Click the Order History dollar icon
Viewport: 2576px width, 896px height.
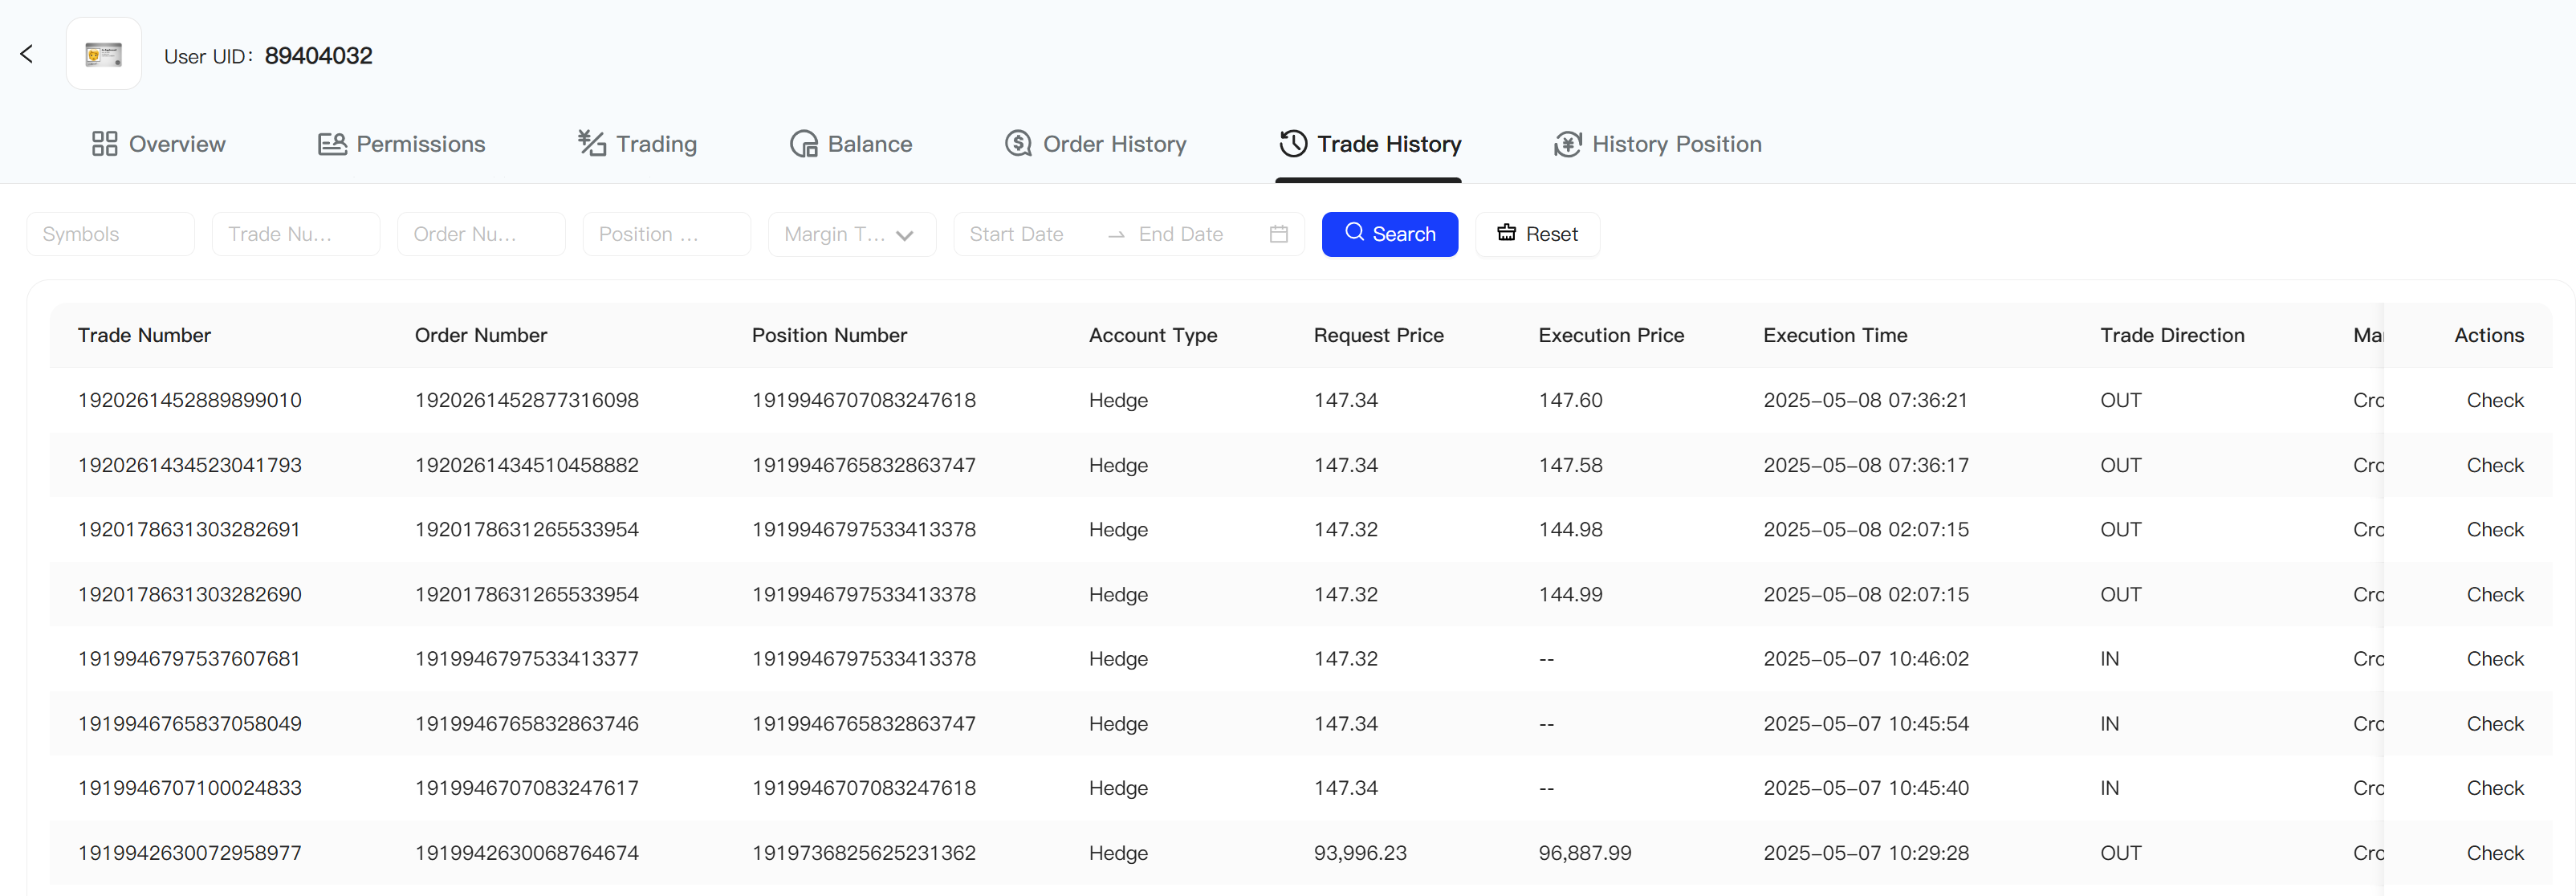coord(1018,144)
